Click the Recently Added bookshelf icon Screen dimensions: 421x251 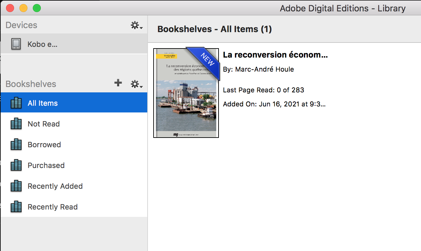coord(16,186)
